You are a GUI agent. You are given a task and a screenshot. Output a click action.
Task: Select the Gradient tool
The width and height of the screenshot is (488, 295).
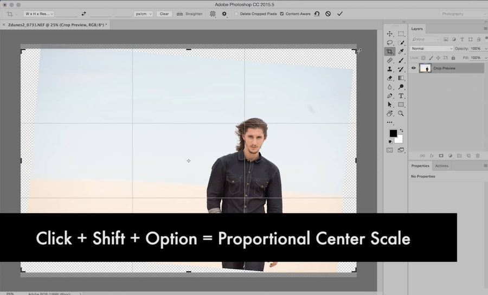pyautogui.click(x=401, y=78)
